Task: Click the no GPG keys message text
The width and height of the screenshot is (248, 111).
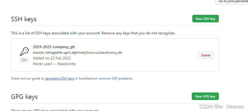Action: (54, 110)
